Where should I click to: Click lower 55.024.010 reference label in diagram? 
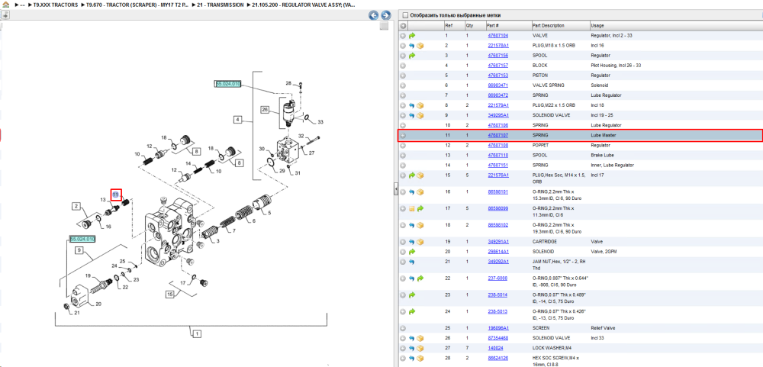82,239
